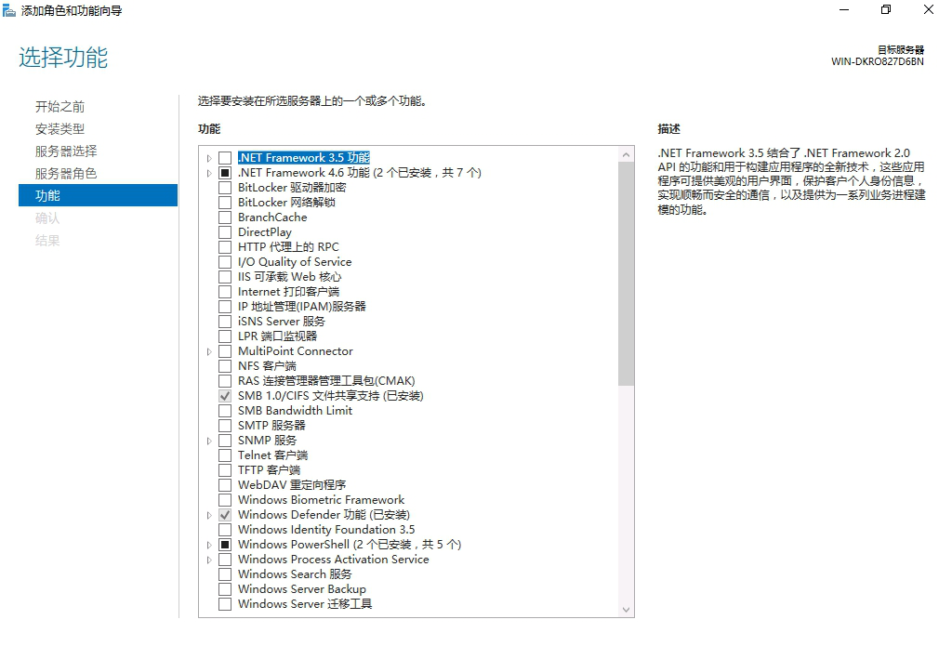
Task: Click the feature list scrollbar thumb
Action: [627, 274]
